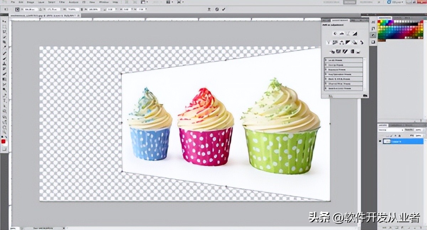The height and width of the screenshot is (230, 427).
Task: Add a Brightness/Contrast adjustment
Action: click(335, 33)
